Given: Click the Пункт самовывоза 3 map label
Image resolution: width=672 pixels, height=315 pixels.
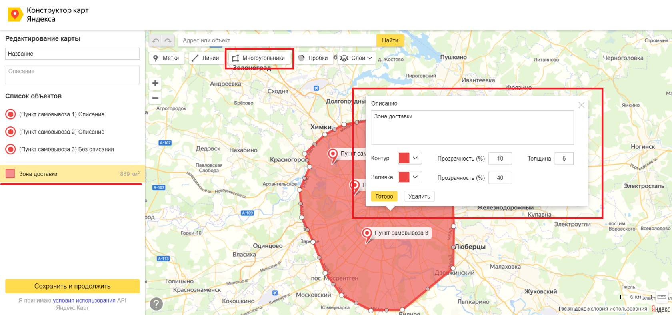Looking at the screenshot, I should 401,233.
